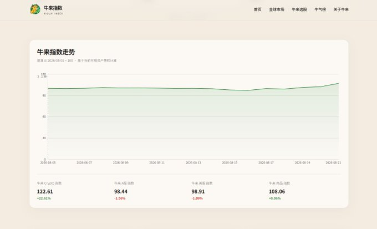Click the 122.61 Crypto index value
Image resolution: width=377 pixels, height=229 pixels.
point(45,191)
